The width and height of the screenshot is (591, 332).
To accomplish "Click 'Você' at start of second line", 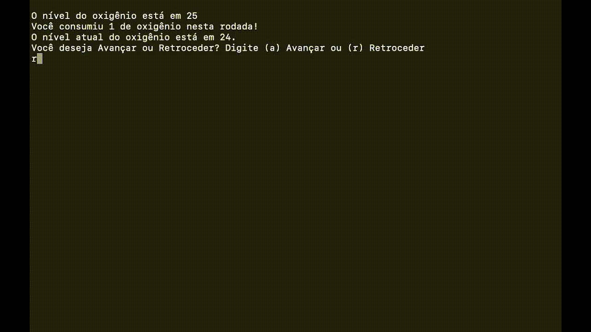I will 42,27.
